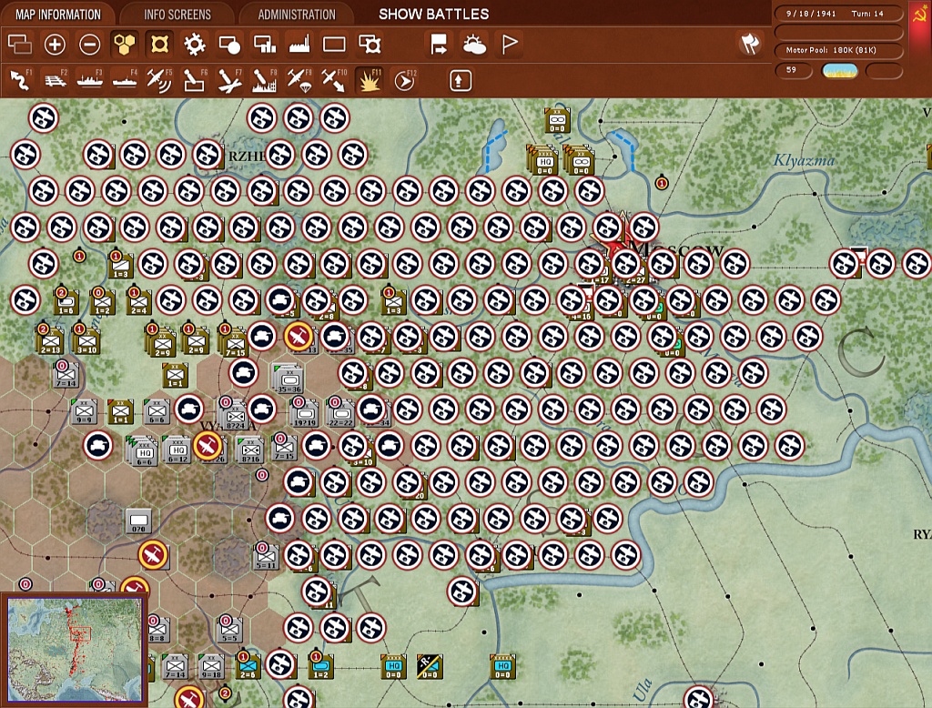Select the F6 bomb unit mode
The height and width of the screenshot is (708, 932).
195,80
